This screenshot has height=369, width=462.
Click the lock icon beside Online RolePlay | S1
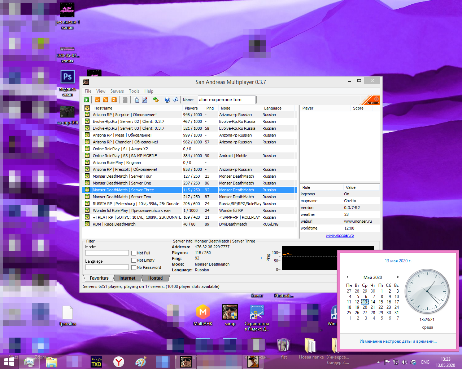click(x=87, y=149)
